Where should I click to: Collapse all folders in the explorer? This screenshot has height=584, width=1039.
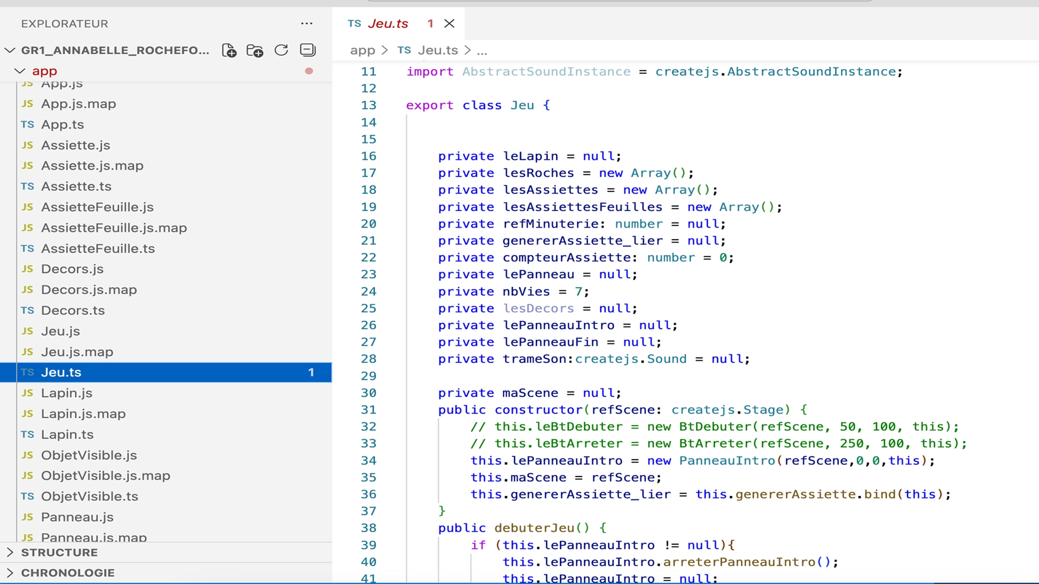pos(307,50)
